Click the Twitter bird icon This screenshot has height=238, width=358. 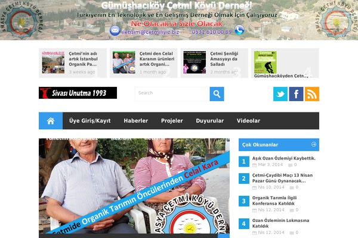tap(280, 94)
